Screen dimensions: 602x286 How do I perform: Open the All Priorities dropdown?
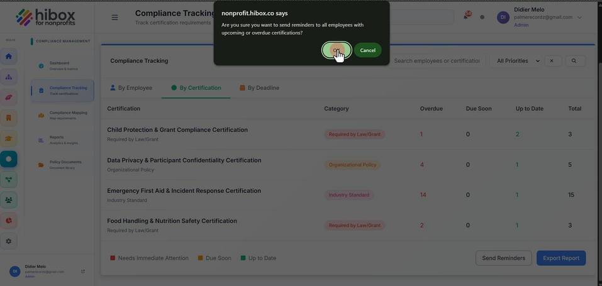[518, 60]
